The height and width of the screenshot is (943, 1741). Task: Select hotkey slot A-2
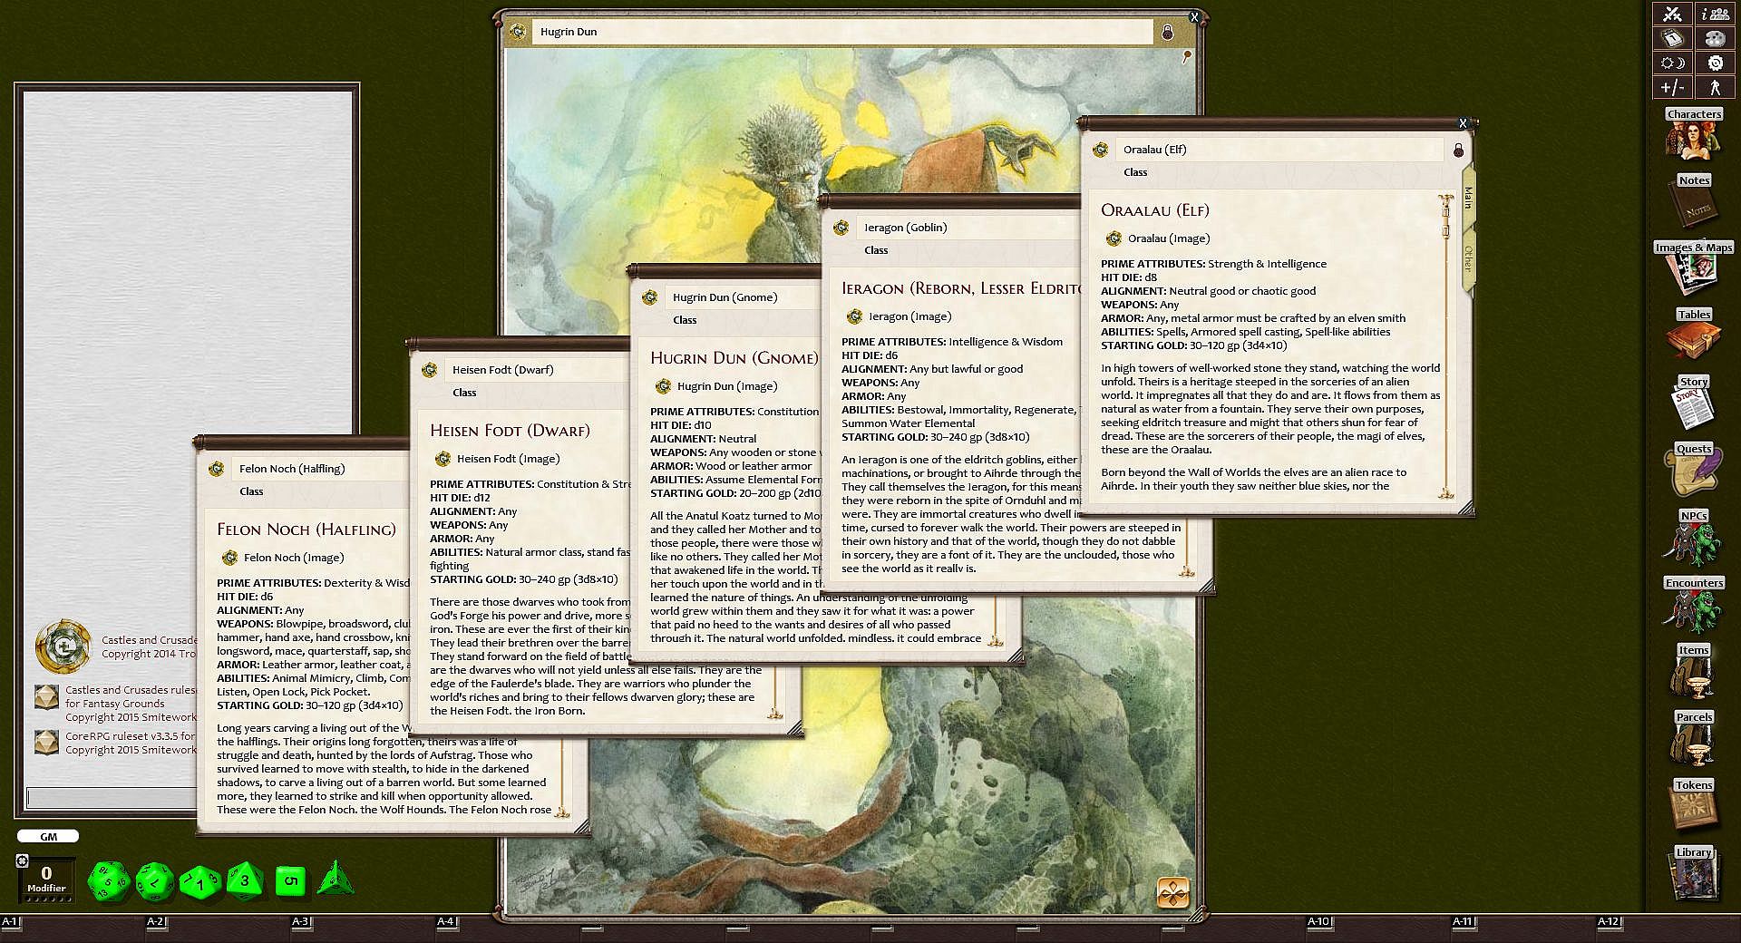click(x=155, y=922)
